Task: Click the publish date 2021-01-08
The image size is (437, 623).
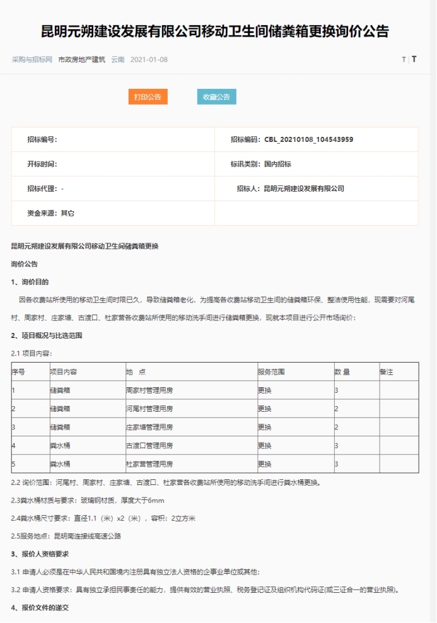Action: coord(149,60)
